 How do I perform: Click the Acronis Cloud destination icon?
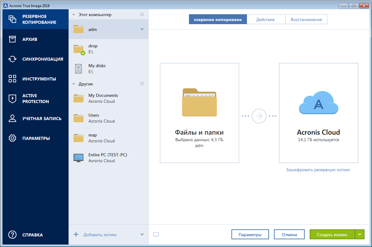click(x=318, y=103)
